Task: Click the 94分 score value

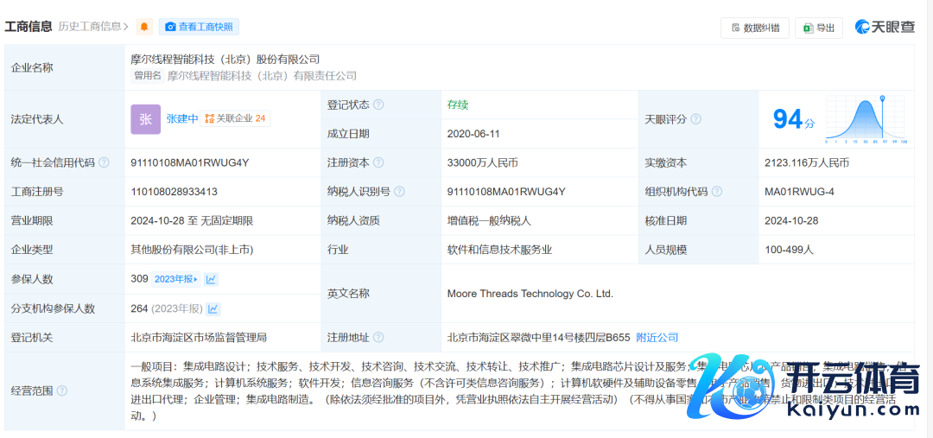Action: point(794,119)
